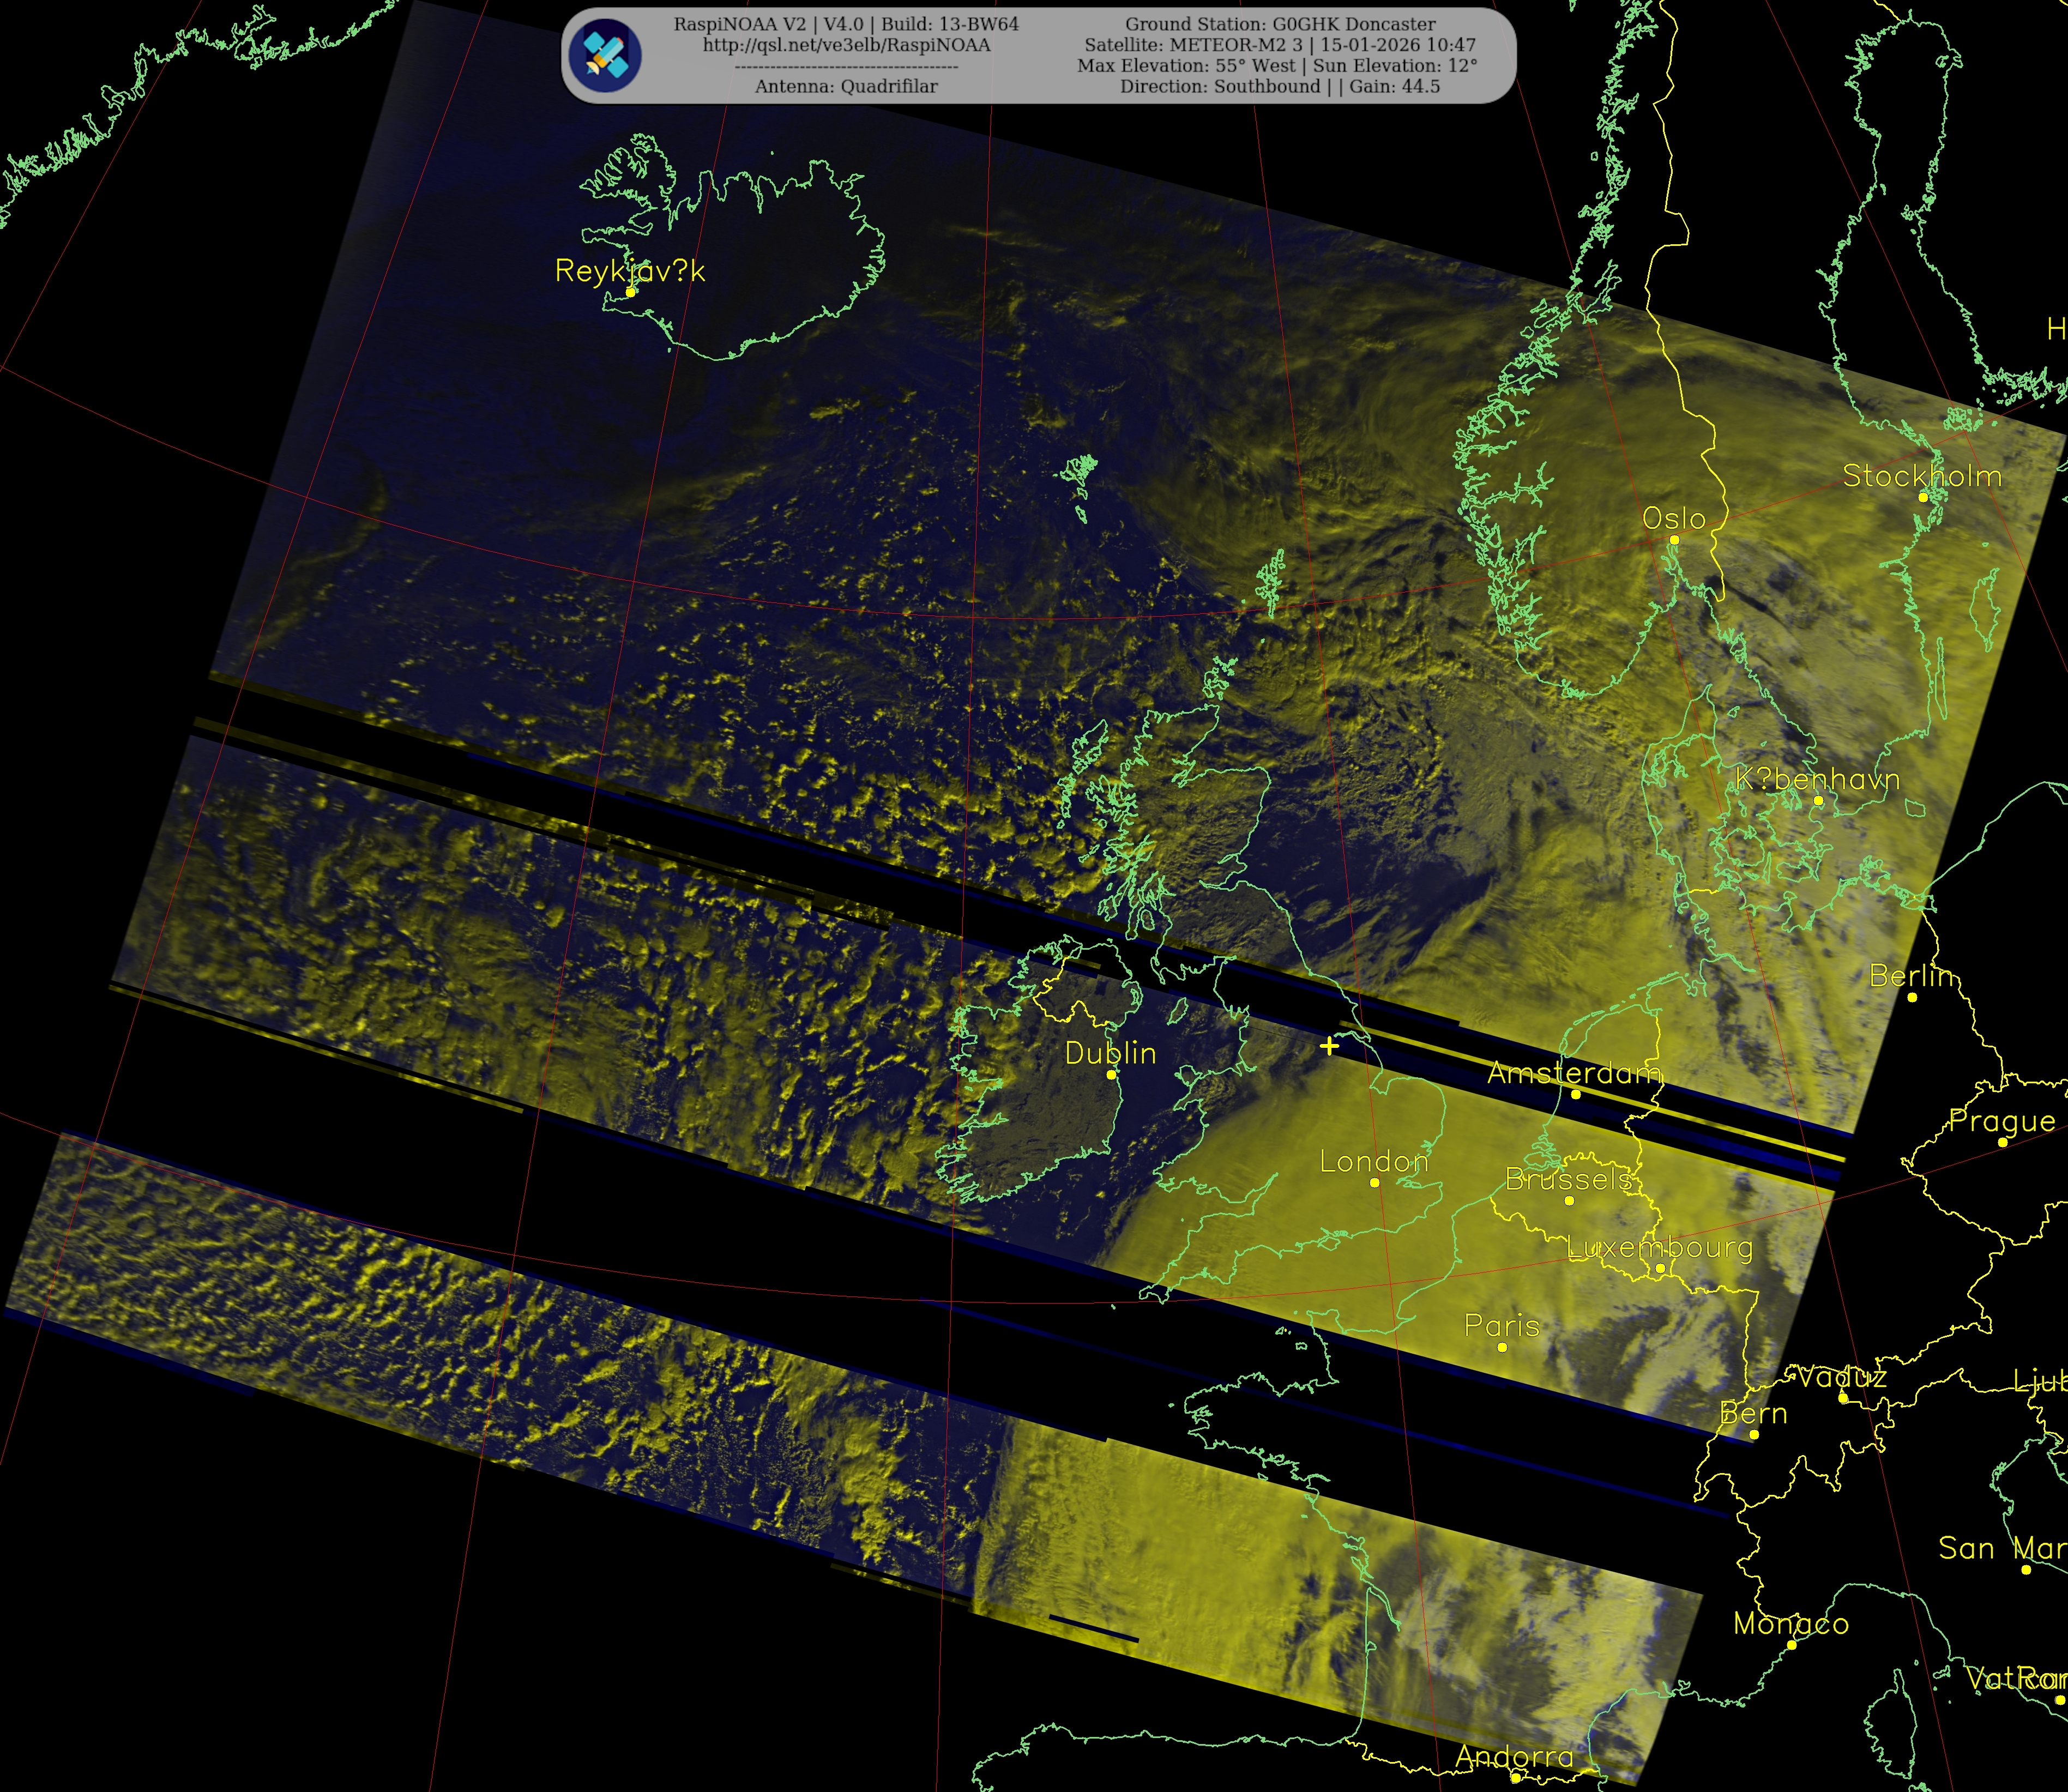This screenshot has width=2068, height=1792.
Task: Click the Stockholm city dot marker
Action: click(x=1923, y=497)
